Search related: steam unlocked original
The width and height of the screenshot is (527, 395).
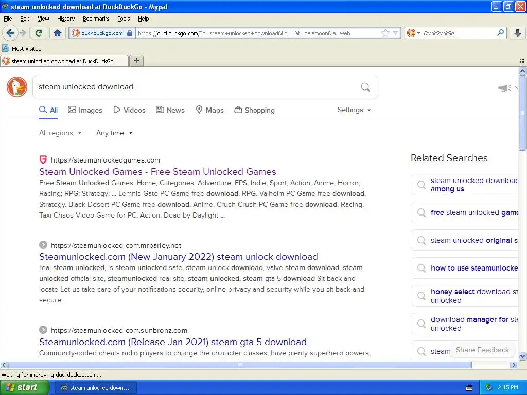[x=465, y=241]
